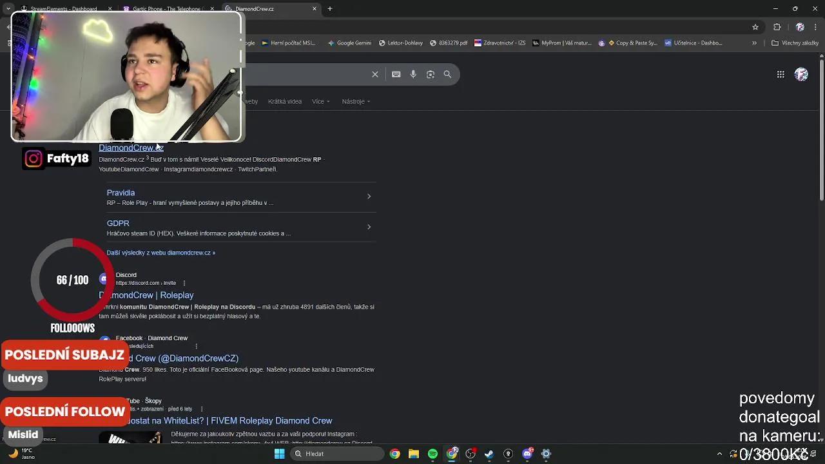The width and height of the screenshot is (825, 464).
Task: Open the Všechny záložky folder
Action: point(795,43)
